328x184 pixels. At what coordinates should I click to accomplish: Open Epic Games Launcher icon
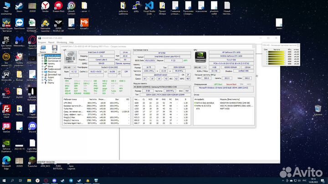click(x=6, y=42)
